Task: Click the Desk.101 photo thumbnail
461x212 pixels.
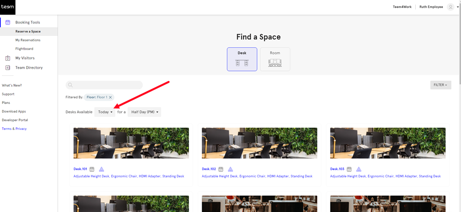Action: pyautogui.click(x=131, y=143)
